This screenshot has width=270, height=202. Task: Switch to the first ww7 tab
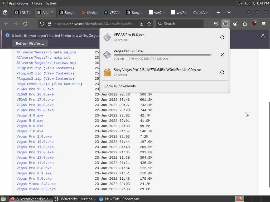[x=157, y=13]
